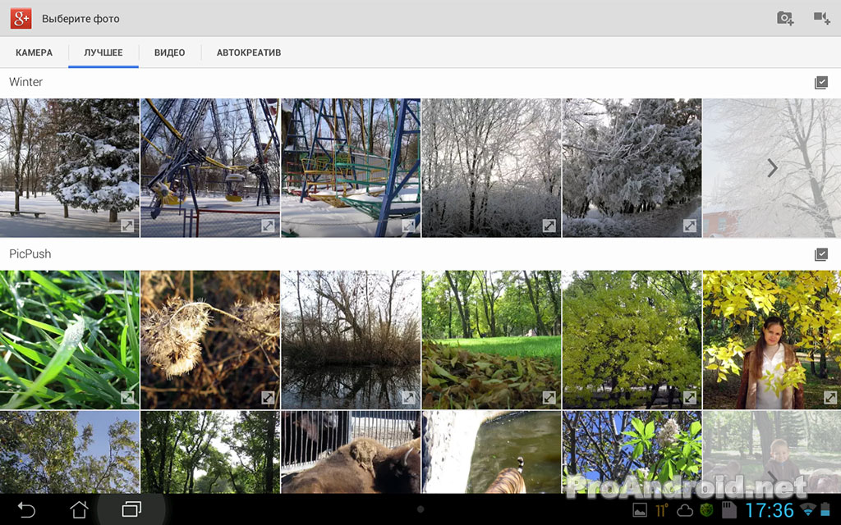This screenshot has width=841, height=525.
Task: Select the woman among yellow leaves photo
Action: (772, 340)
